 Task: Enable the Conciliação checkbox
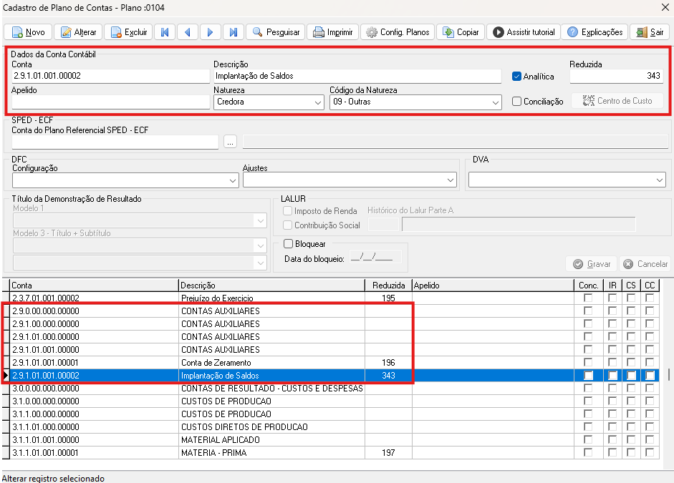point(516,102)
